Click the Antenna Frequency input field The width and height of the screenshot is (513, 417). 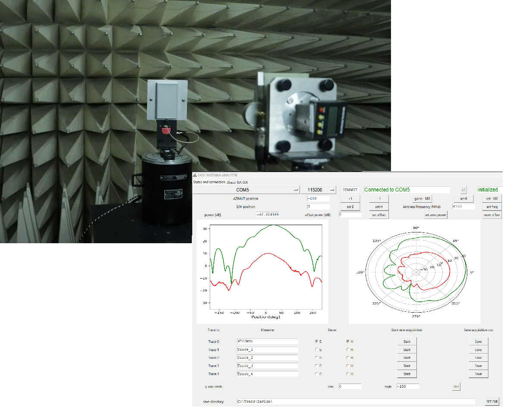coord(463,207)
